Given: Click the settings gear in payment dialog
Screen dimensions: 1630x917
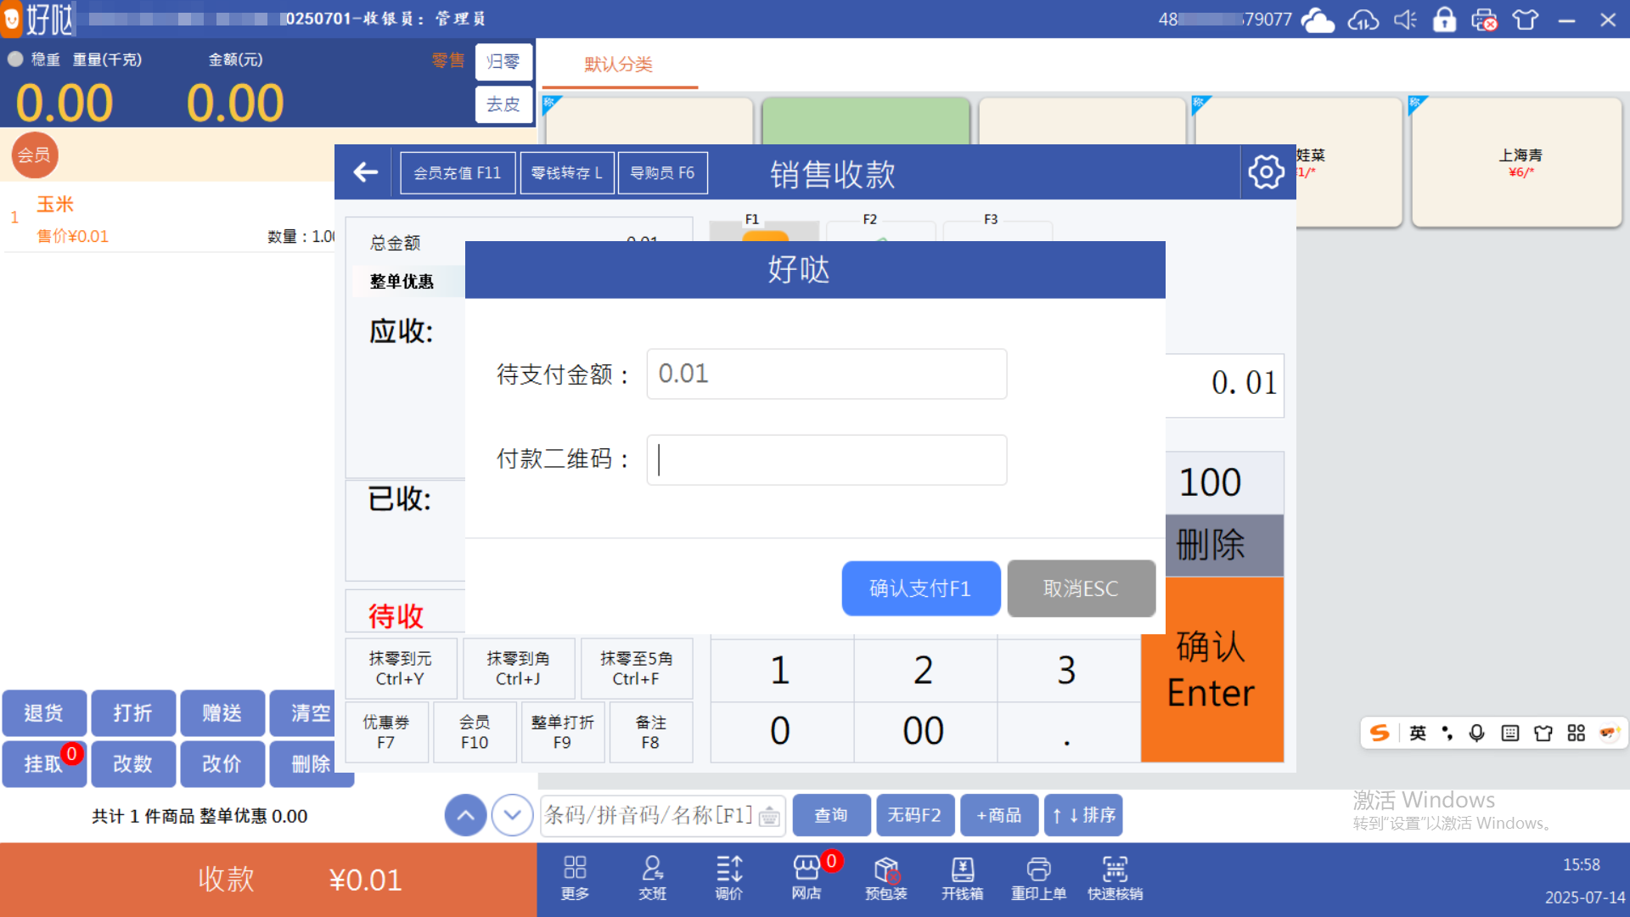Looking at the screenshot, I should point(1266,172).
